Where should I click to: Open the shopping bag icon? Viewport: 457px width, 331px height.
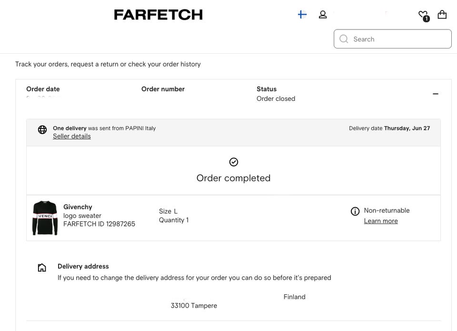pyautogui.click(x=442, y=15)
